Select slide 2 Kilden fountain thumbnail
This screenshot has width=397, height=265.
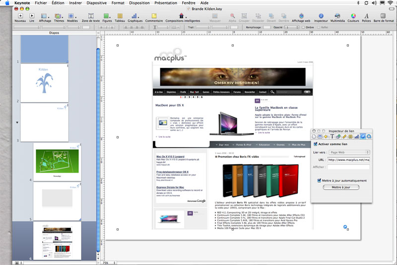[45, 83]
